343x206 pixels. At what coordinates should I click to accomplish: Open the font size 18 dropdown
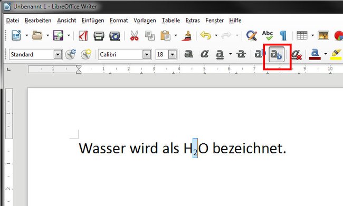(173, 54)
